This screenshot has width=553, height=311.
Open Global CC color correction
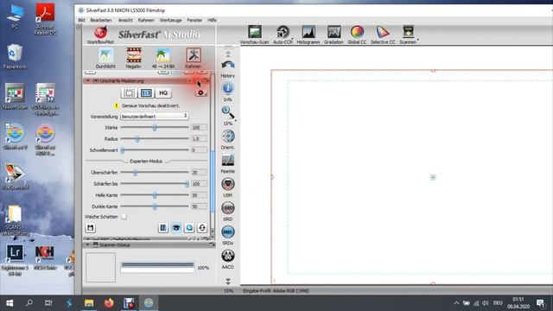357,35
